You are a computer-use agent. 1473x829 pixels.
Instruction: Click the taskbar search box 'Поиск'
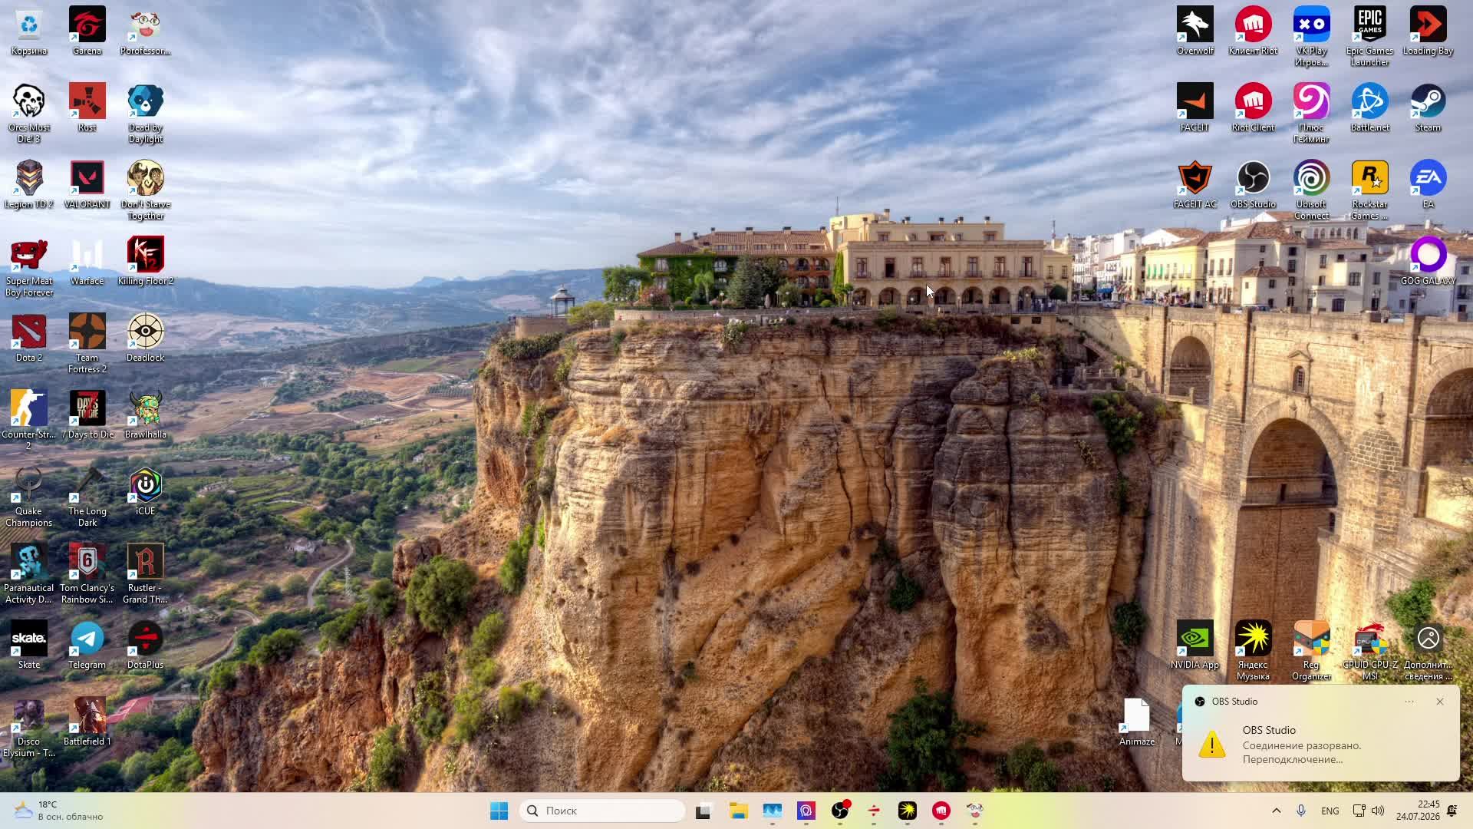pyautogui.click(x=602, y=811)
